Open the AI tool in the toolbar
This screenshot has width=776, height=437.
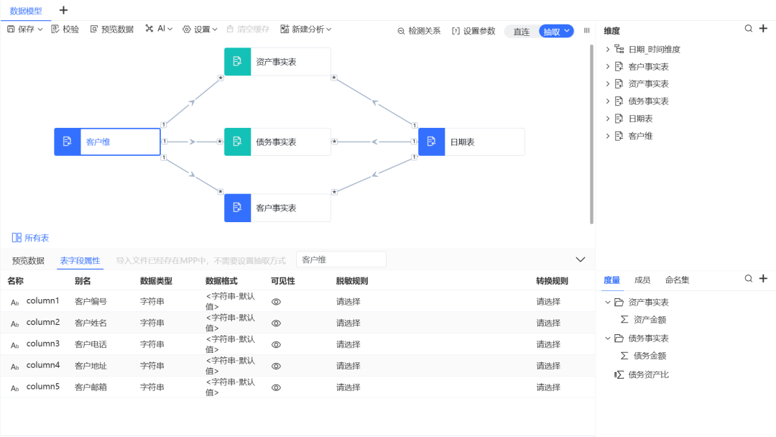click(x=158, y=29)
